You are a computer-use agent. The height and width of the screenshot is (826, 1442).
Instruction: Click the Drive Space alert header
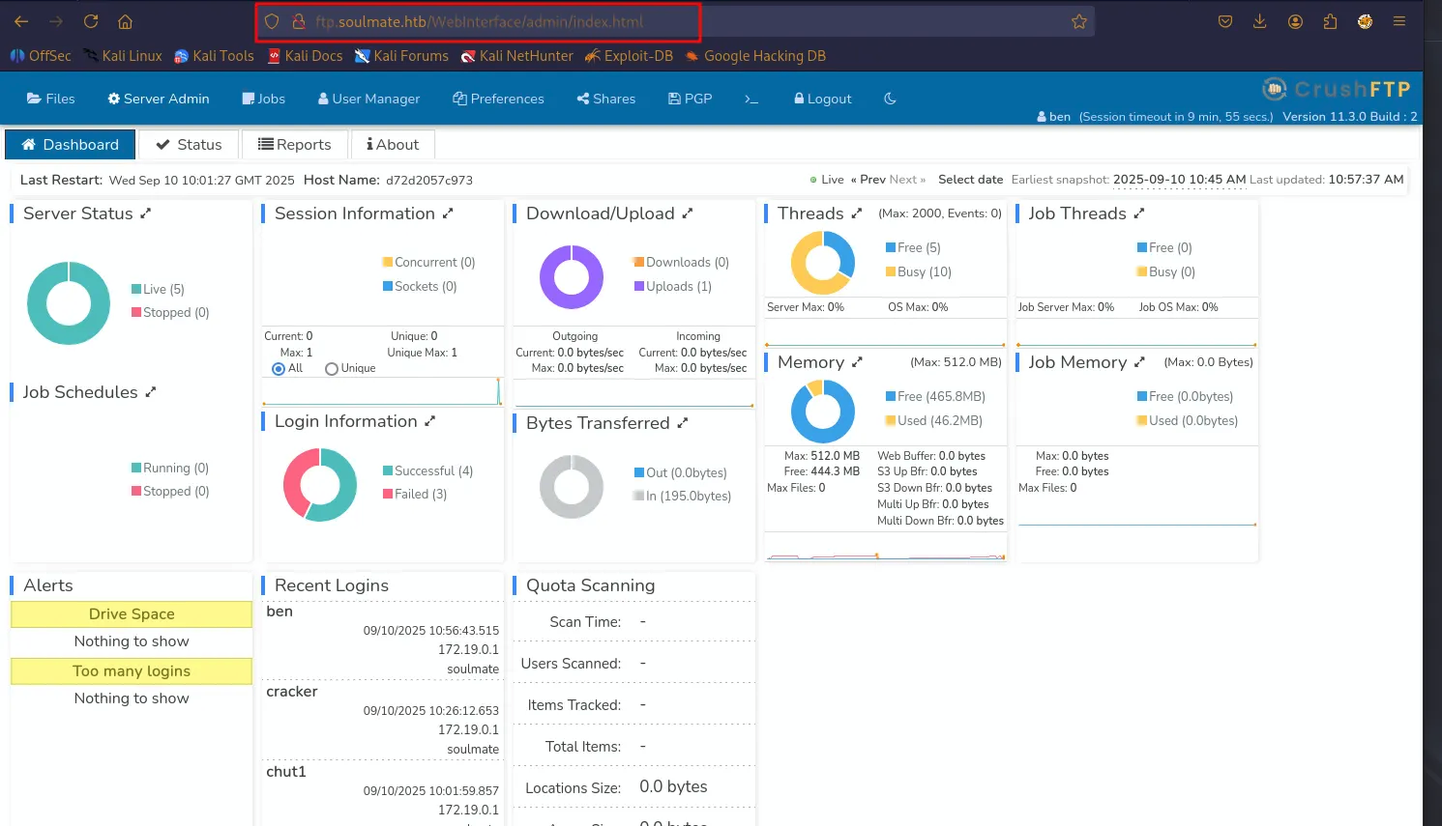(132, 614)
